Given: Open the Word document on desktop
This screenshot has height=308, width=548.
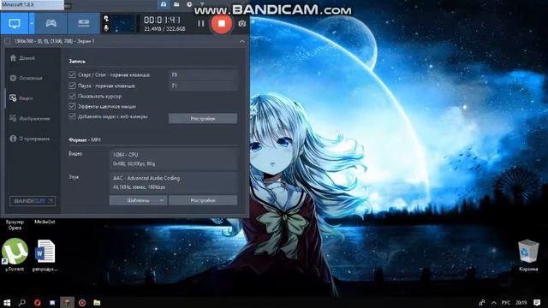Looking at the screenshot, I should coord(45,255).
